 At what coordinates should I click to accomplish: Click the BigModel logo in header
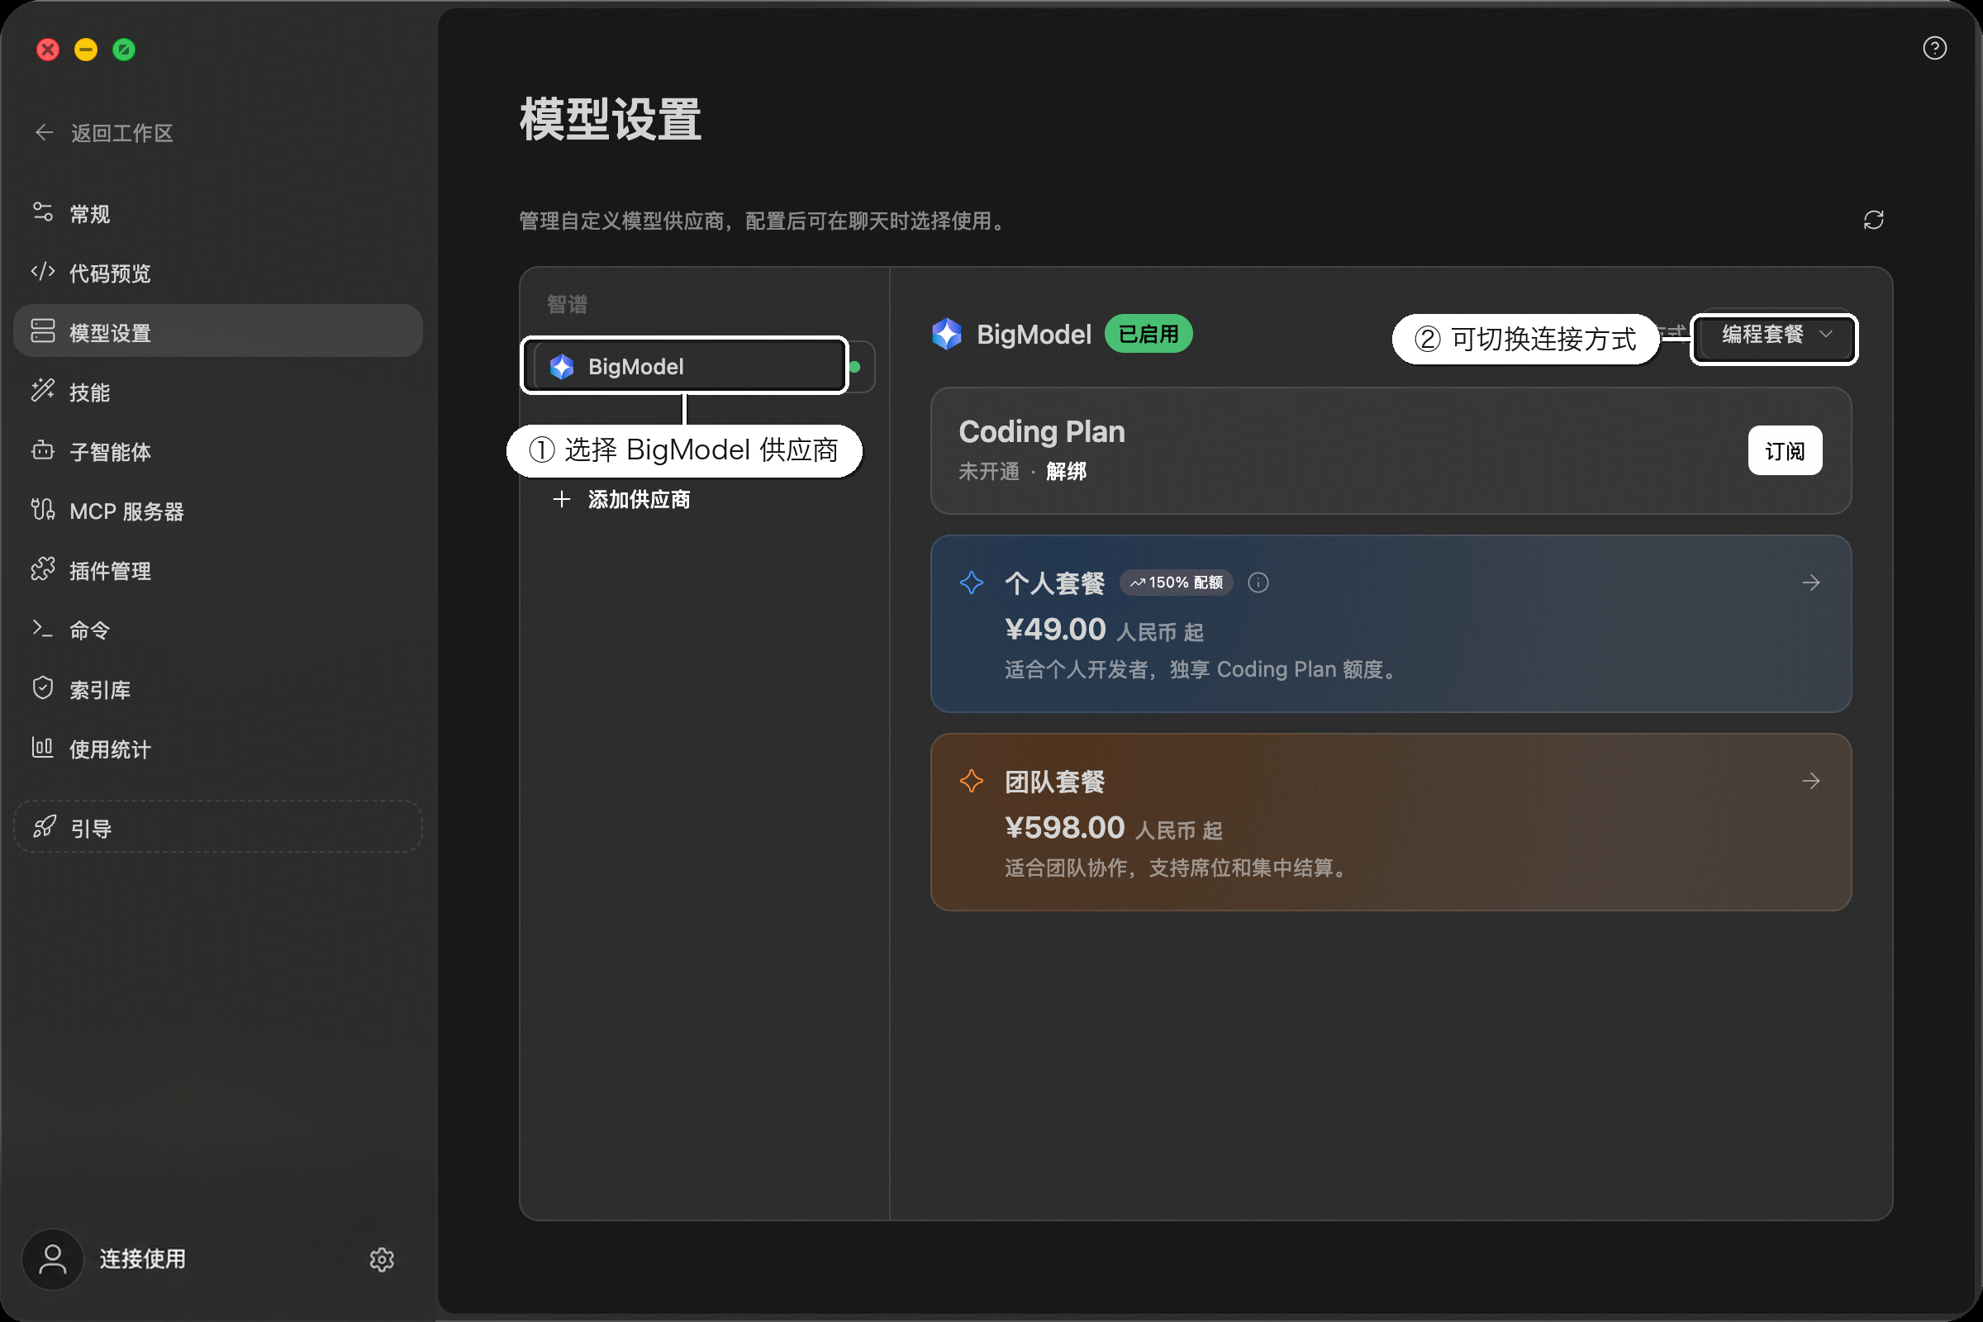pos(947,334)
